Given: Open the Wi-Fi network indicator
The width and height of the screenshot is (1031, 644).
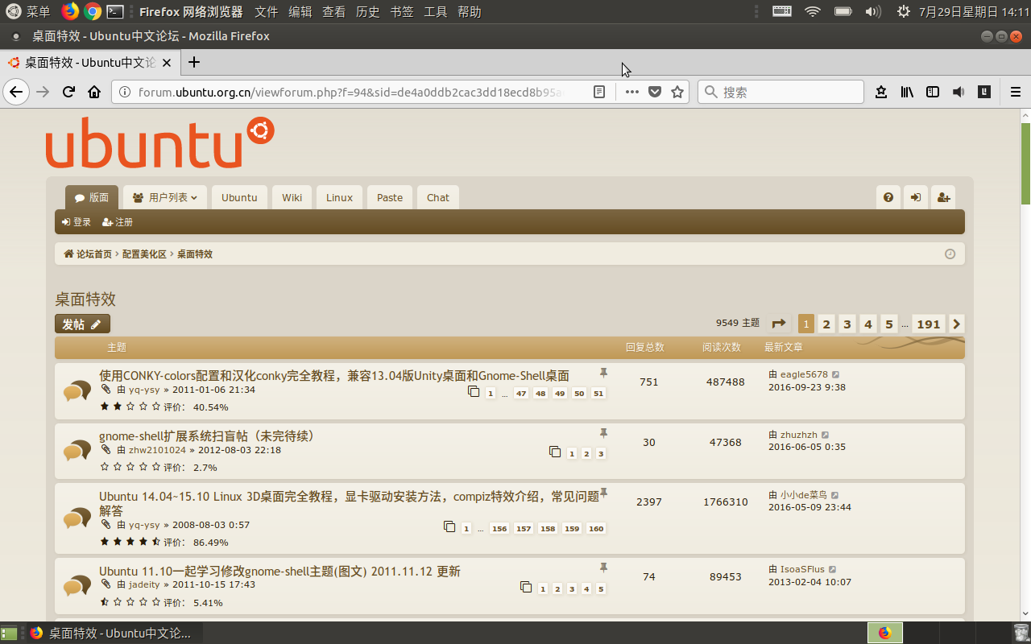Looking at the screenshot, I should tap(812, 11).
